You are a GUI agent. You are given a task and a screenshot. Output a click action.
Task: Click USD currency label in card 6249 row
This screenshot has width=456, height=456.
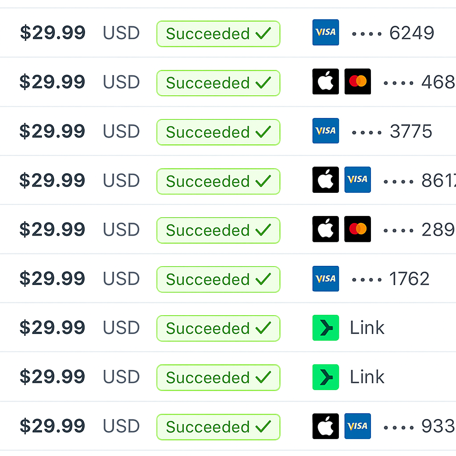pyautogui.click(x=121, y=33)
